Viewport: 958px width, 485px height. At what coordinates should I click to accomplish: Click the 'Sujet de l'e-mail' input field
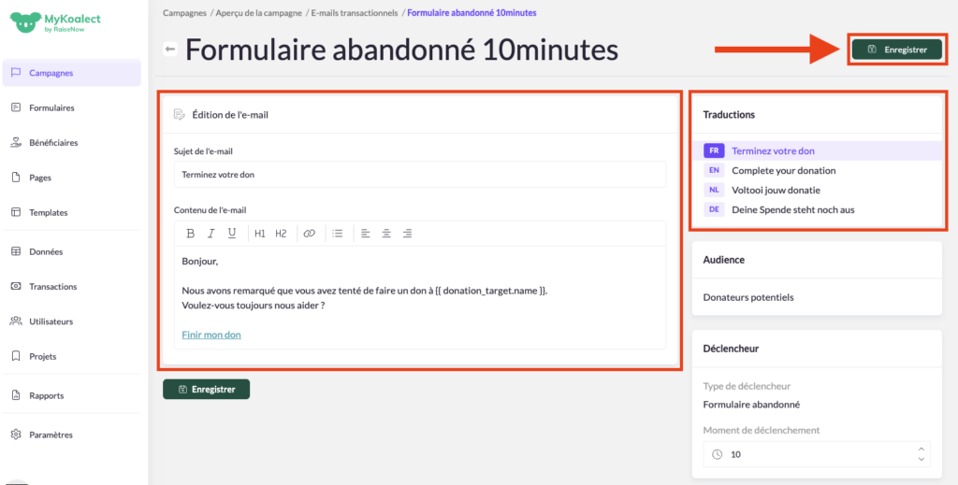click(x=420, y=175)
